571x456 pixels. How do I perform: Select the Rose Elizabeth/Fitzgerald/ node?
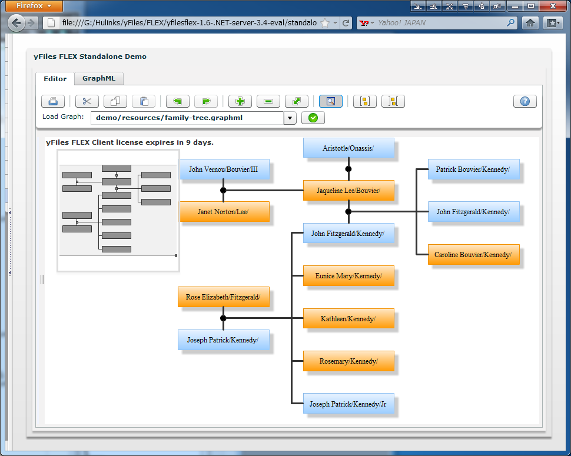224,297
